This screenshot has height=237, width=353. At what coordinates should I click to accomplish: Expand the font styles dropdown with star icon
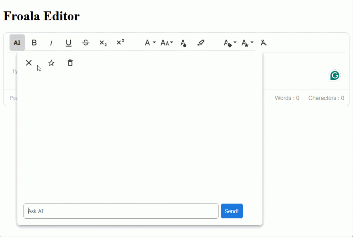[x=247, y=42]
